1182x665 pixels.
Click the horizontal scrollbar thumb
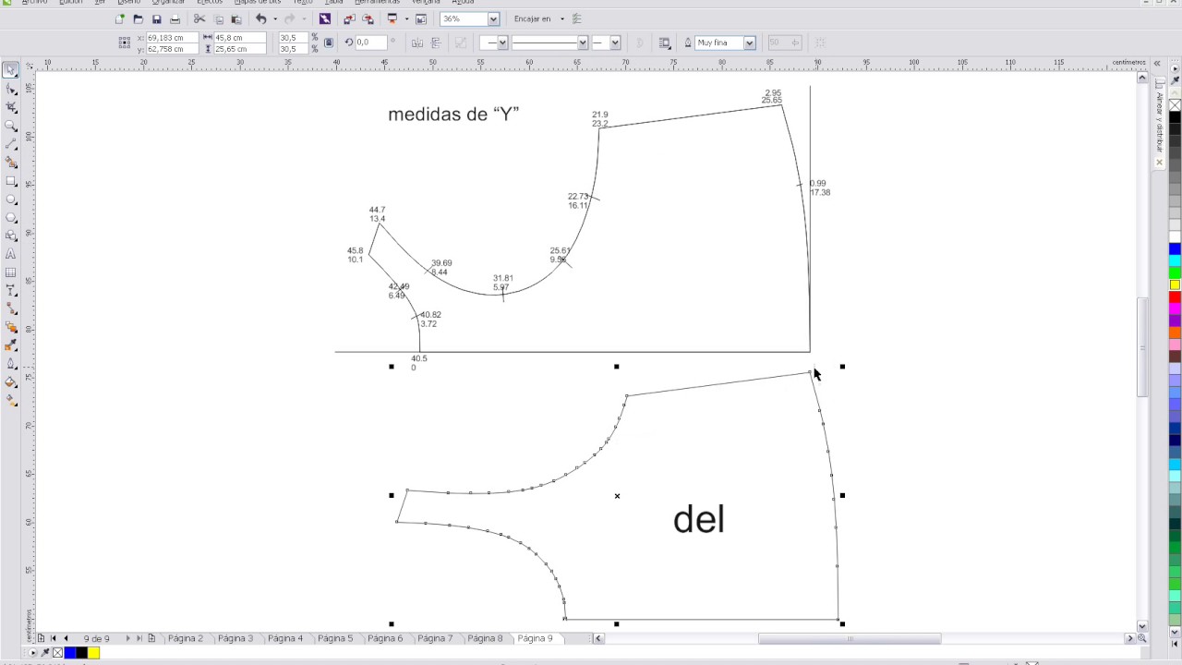[x=850, y=638]
